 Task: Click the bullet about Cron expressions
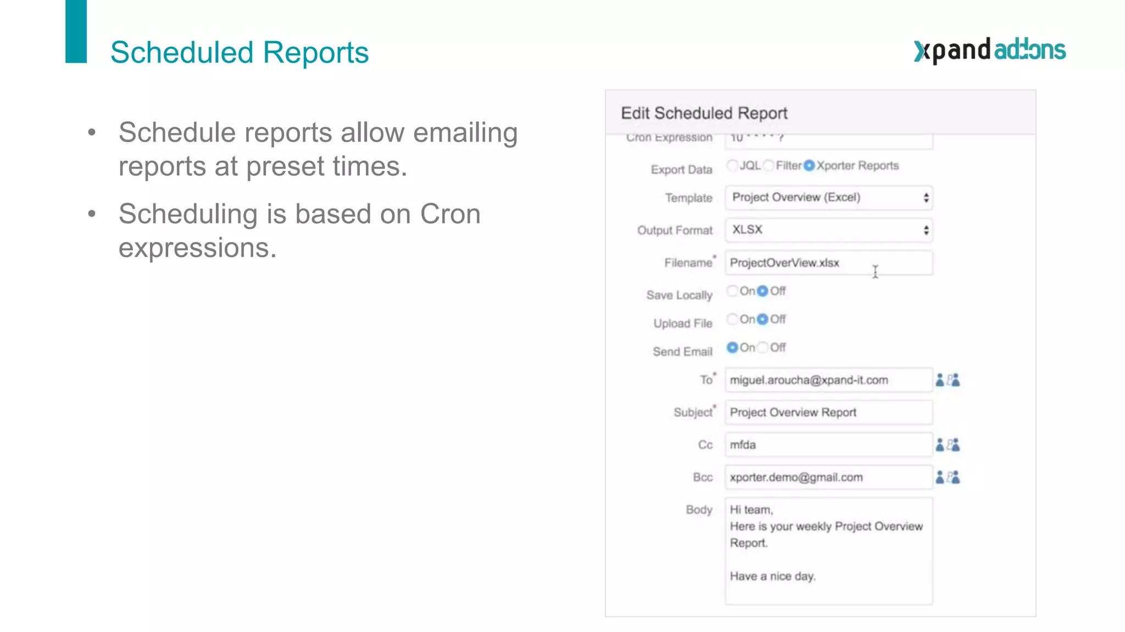point(299,230)
